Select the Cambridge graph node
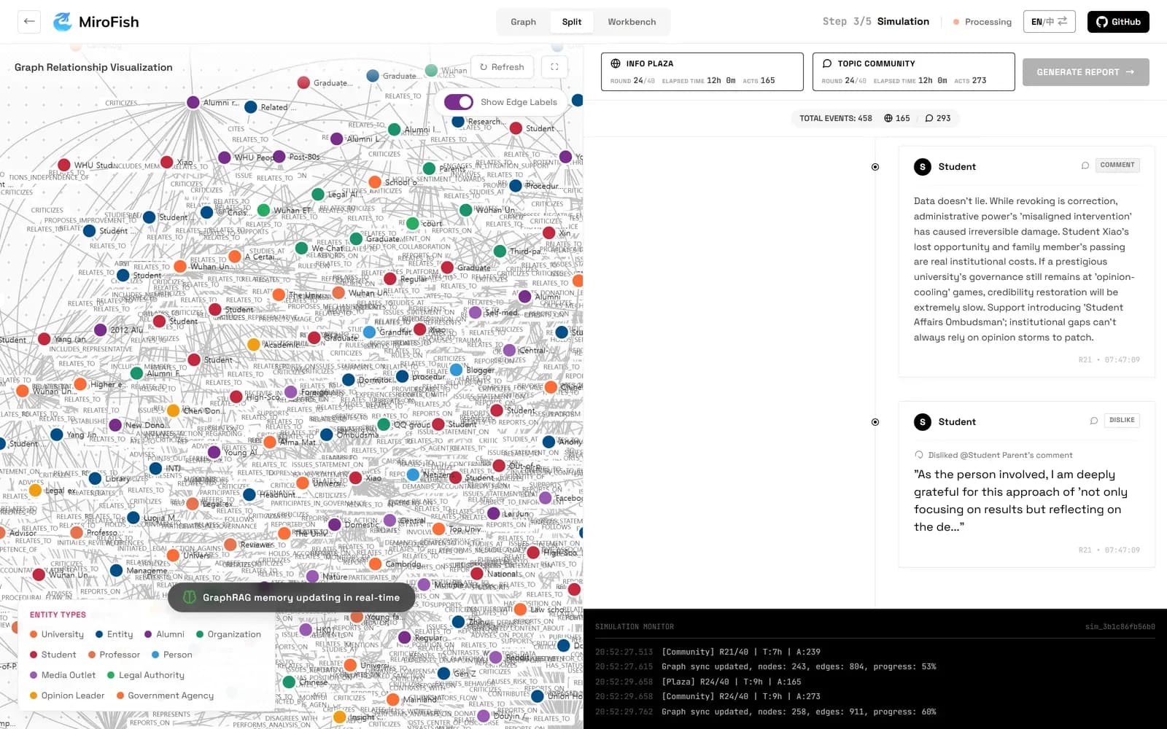Image resolution: width=1167 pixels, height=729 pixels. 375,564
